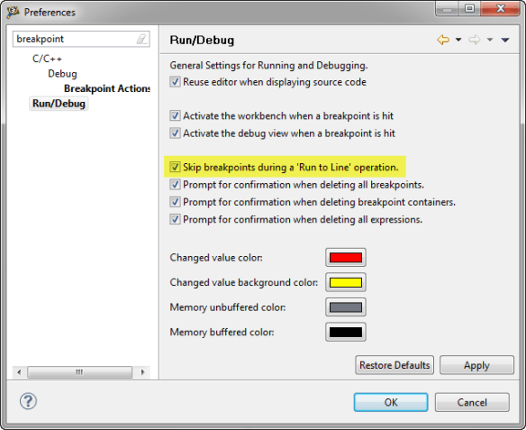Click the Changed value color label

[216, 258]
